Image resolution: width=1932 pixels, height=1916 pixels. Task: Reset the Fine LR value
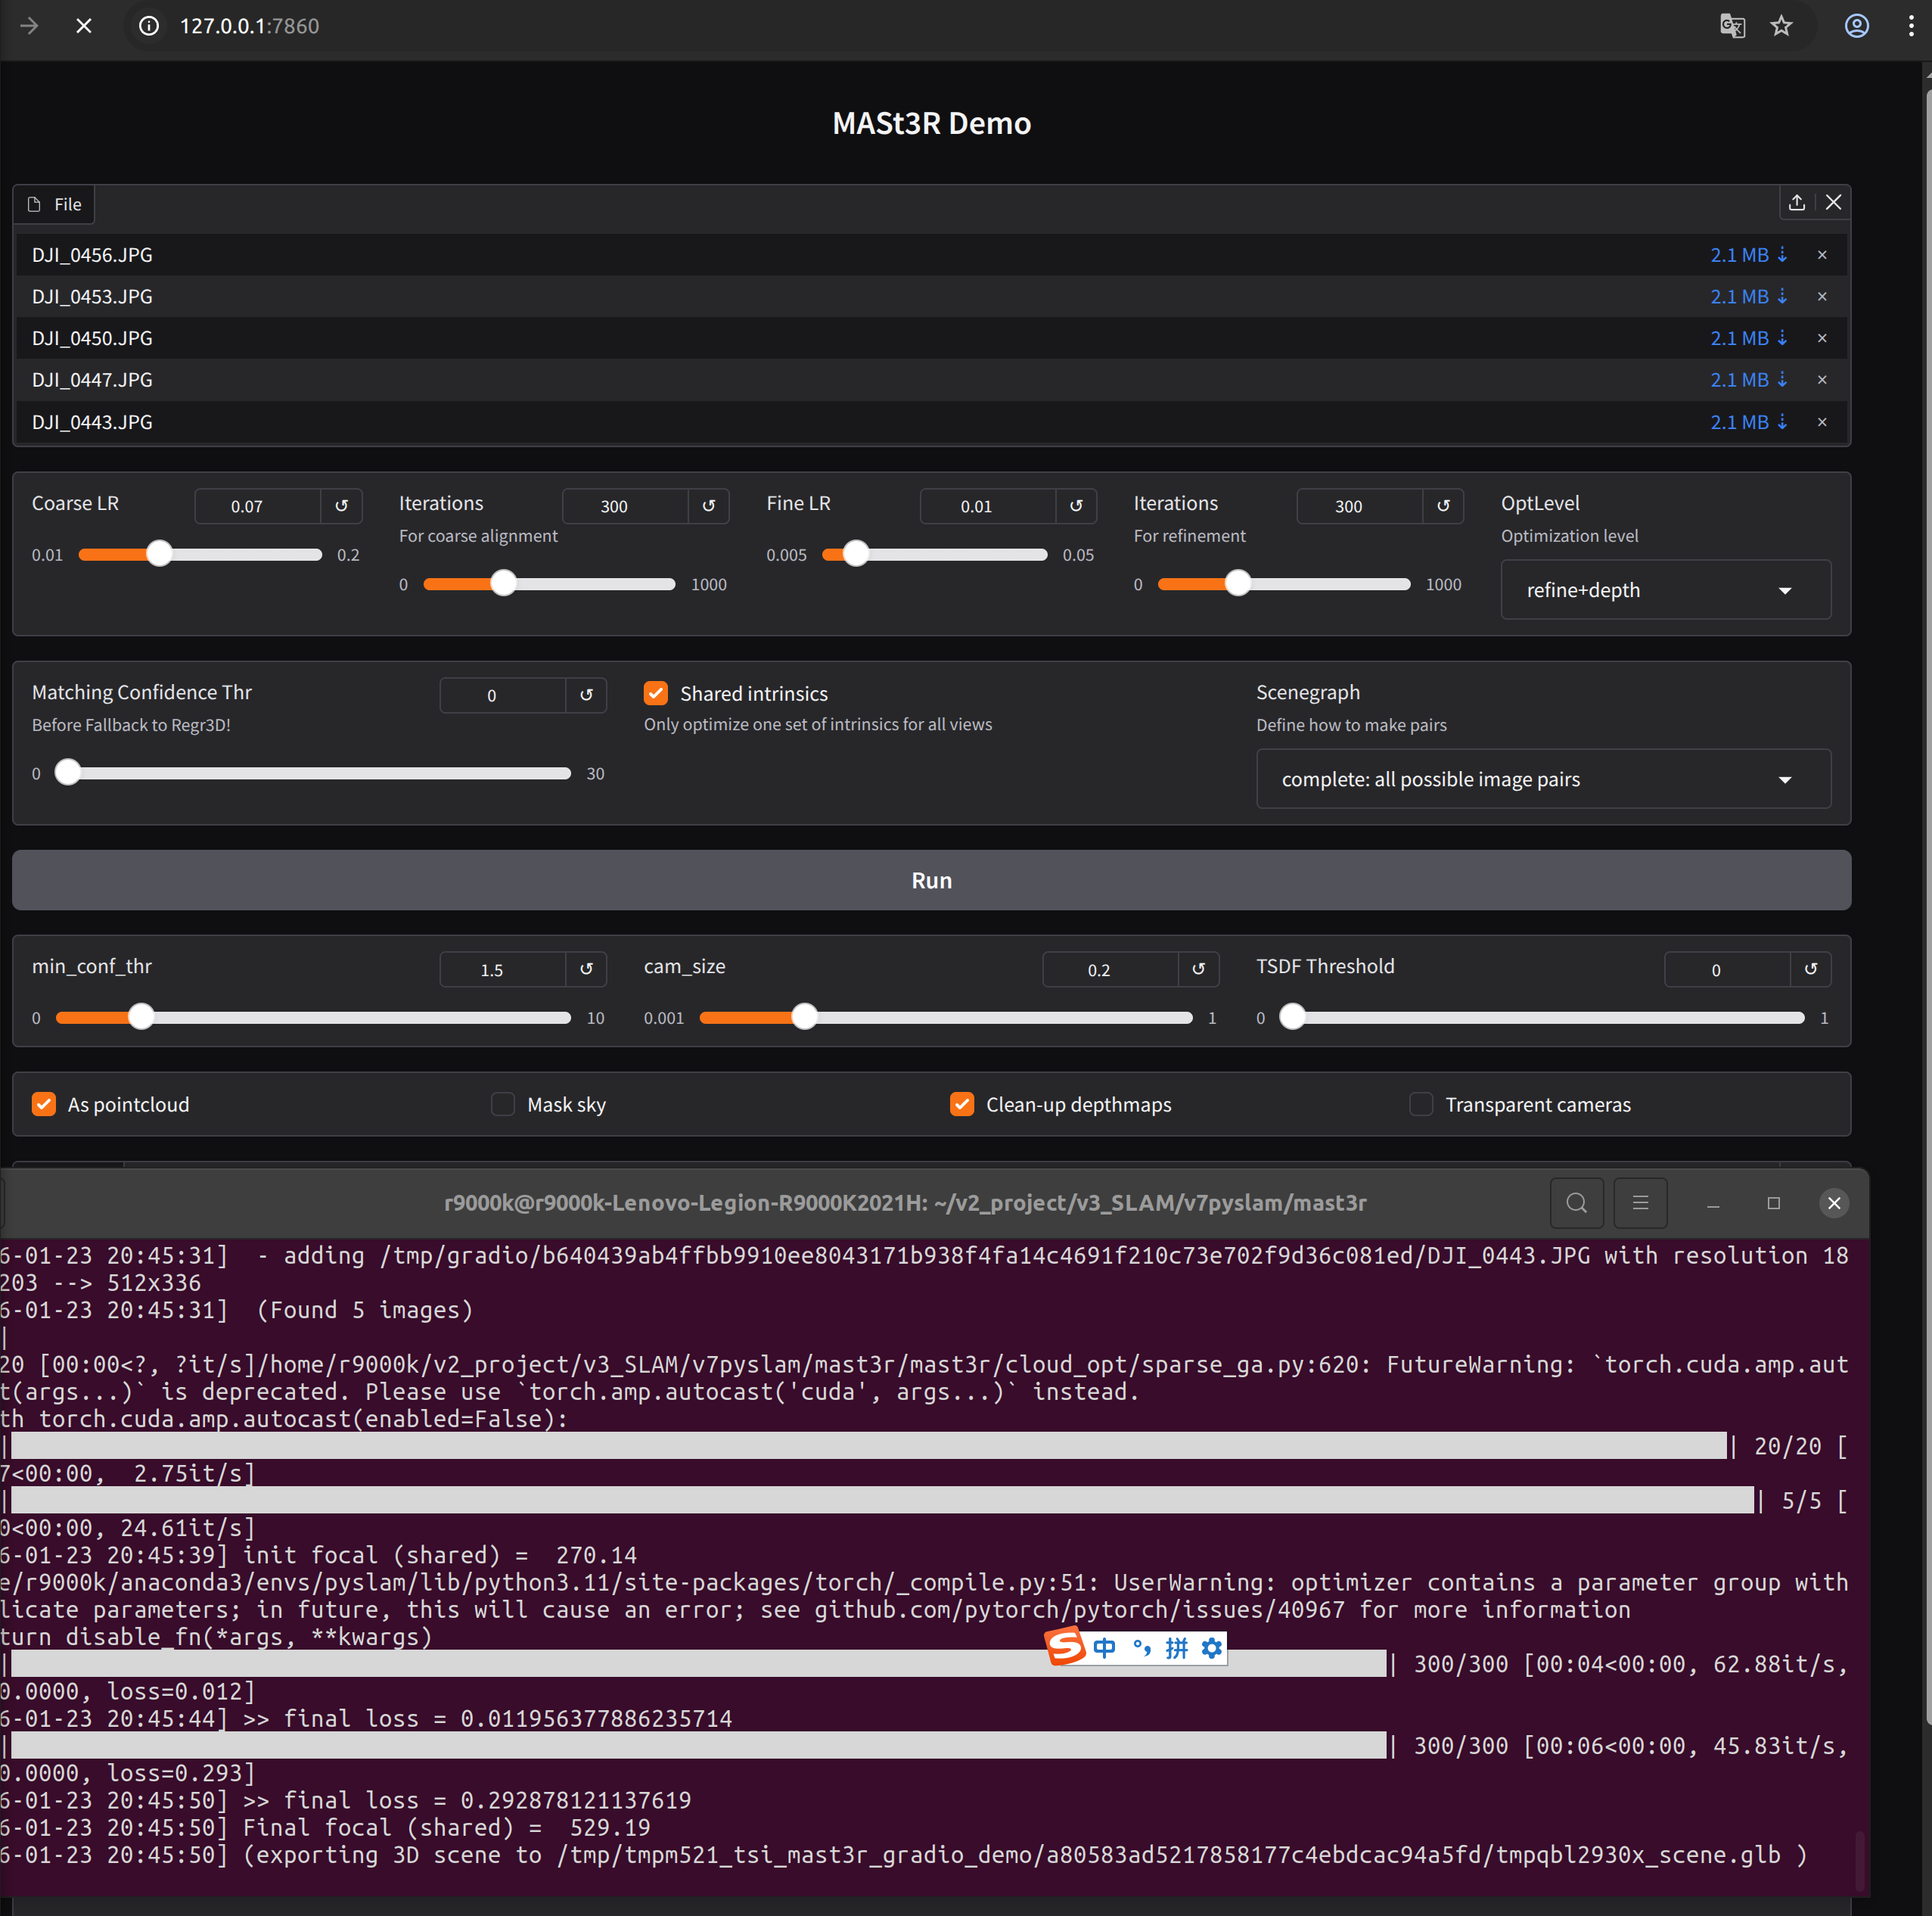(1076, 506)
